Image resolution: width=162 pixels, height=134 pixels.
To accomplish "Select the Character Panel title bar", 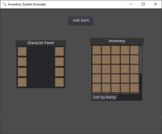I will point(41,43).
